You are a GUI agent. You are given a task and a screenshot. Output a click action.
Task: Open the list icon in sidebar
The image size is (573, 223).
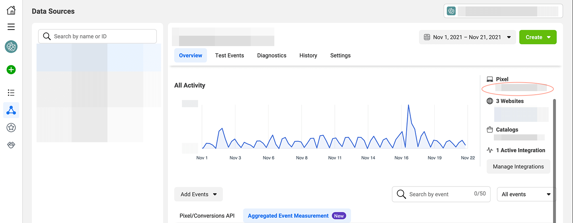click(x=11, y=93)
